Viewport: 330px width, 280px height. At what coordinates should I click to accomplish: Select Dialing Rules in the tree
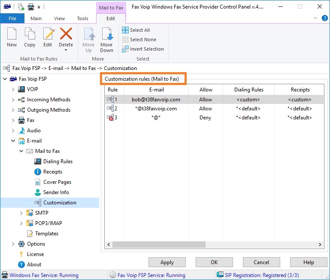[58, 161]
